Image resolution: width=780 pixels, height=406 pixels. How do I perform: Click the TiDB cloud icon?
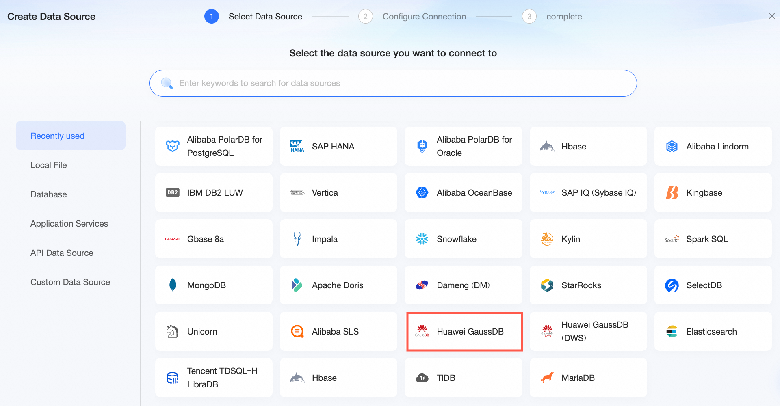click(x=422, y=378)
